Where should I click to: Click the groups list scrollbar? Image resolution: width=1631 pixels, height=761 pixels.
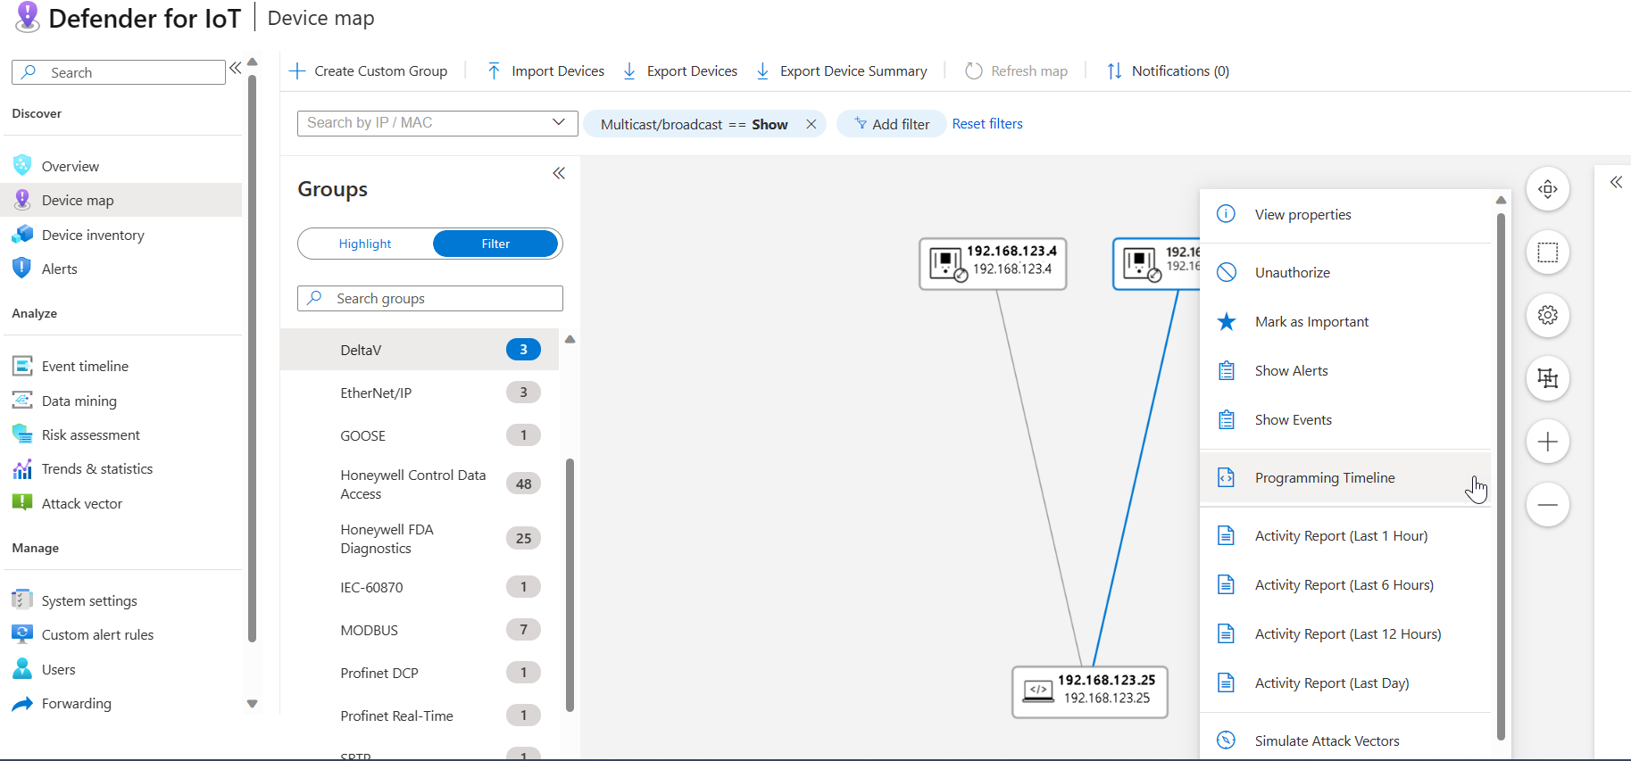pyautogui.click(x=570, y=584)
